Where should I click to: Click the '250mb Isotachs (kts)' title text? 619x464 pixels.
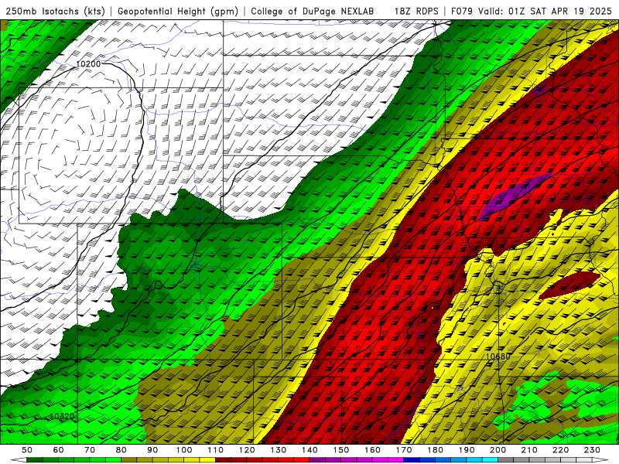[x=55, y=11]
